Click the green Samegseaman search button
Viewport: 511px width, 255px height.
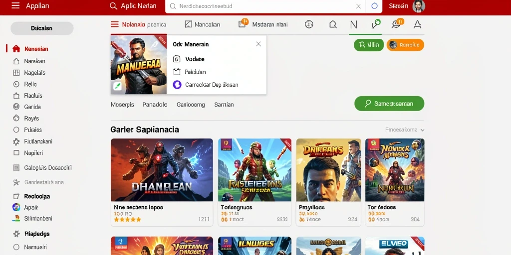click(389, 104)
